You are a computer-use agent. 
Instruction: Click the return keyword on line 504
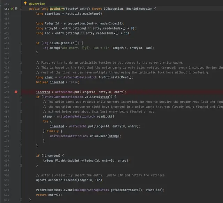click(41, 195)
